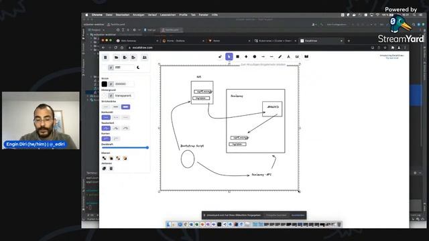Choose bold stroke width
This screenshot has width=429, height=241.
(x=116, y=107)
